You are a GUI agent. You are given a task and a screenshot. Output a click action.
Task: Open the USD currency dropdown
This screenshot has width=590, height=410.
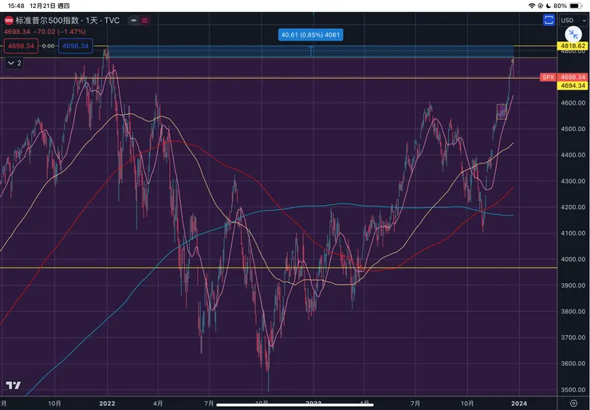coord(573,21)
